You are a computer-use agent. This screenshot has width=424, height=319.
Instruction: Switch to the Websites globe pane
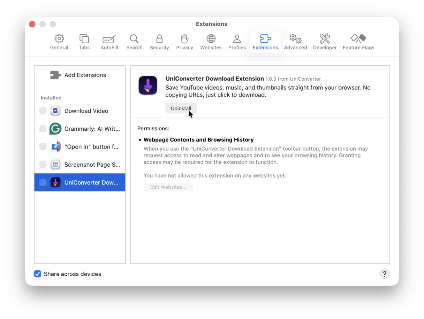pyautogui.click(x=211, y=42)
